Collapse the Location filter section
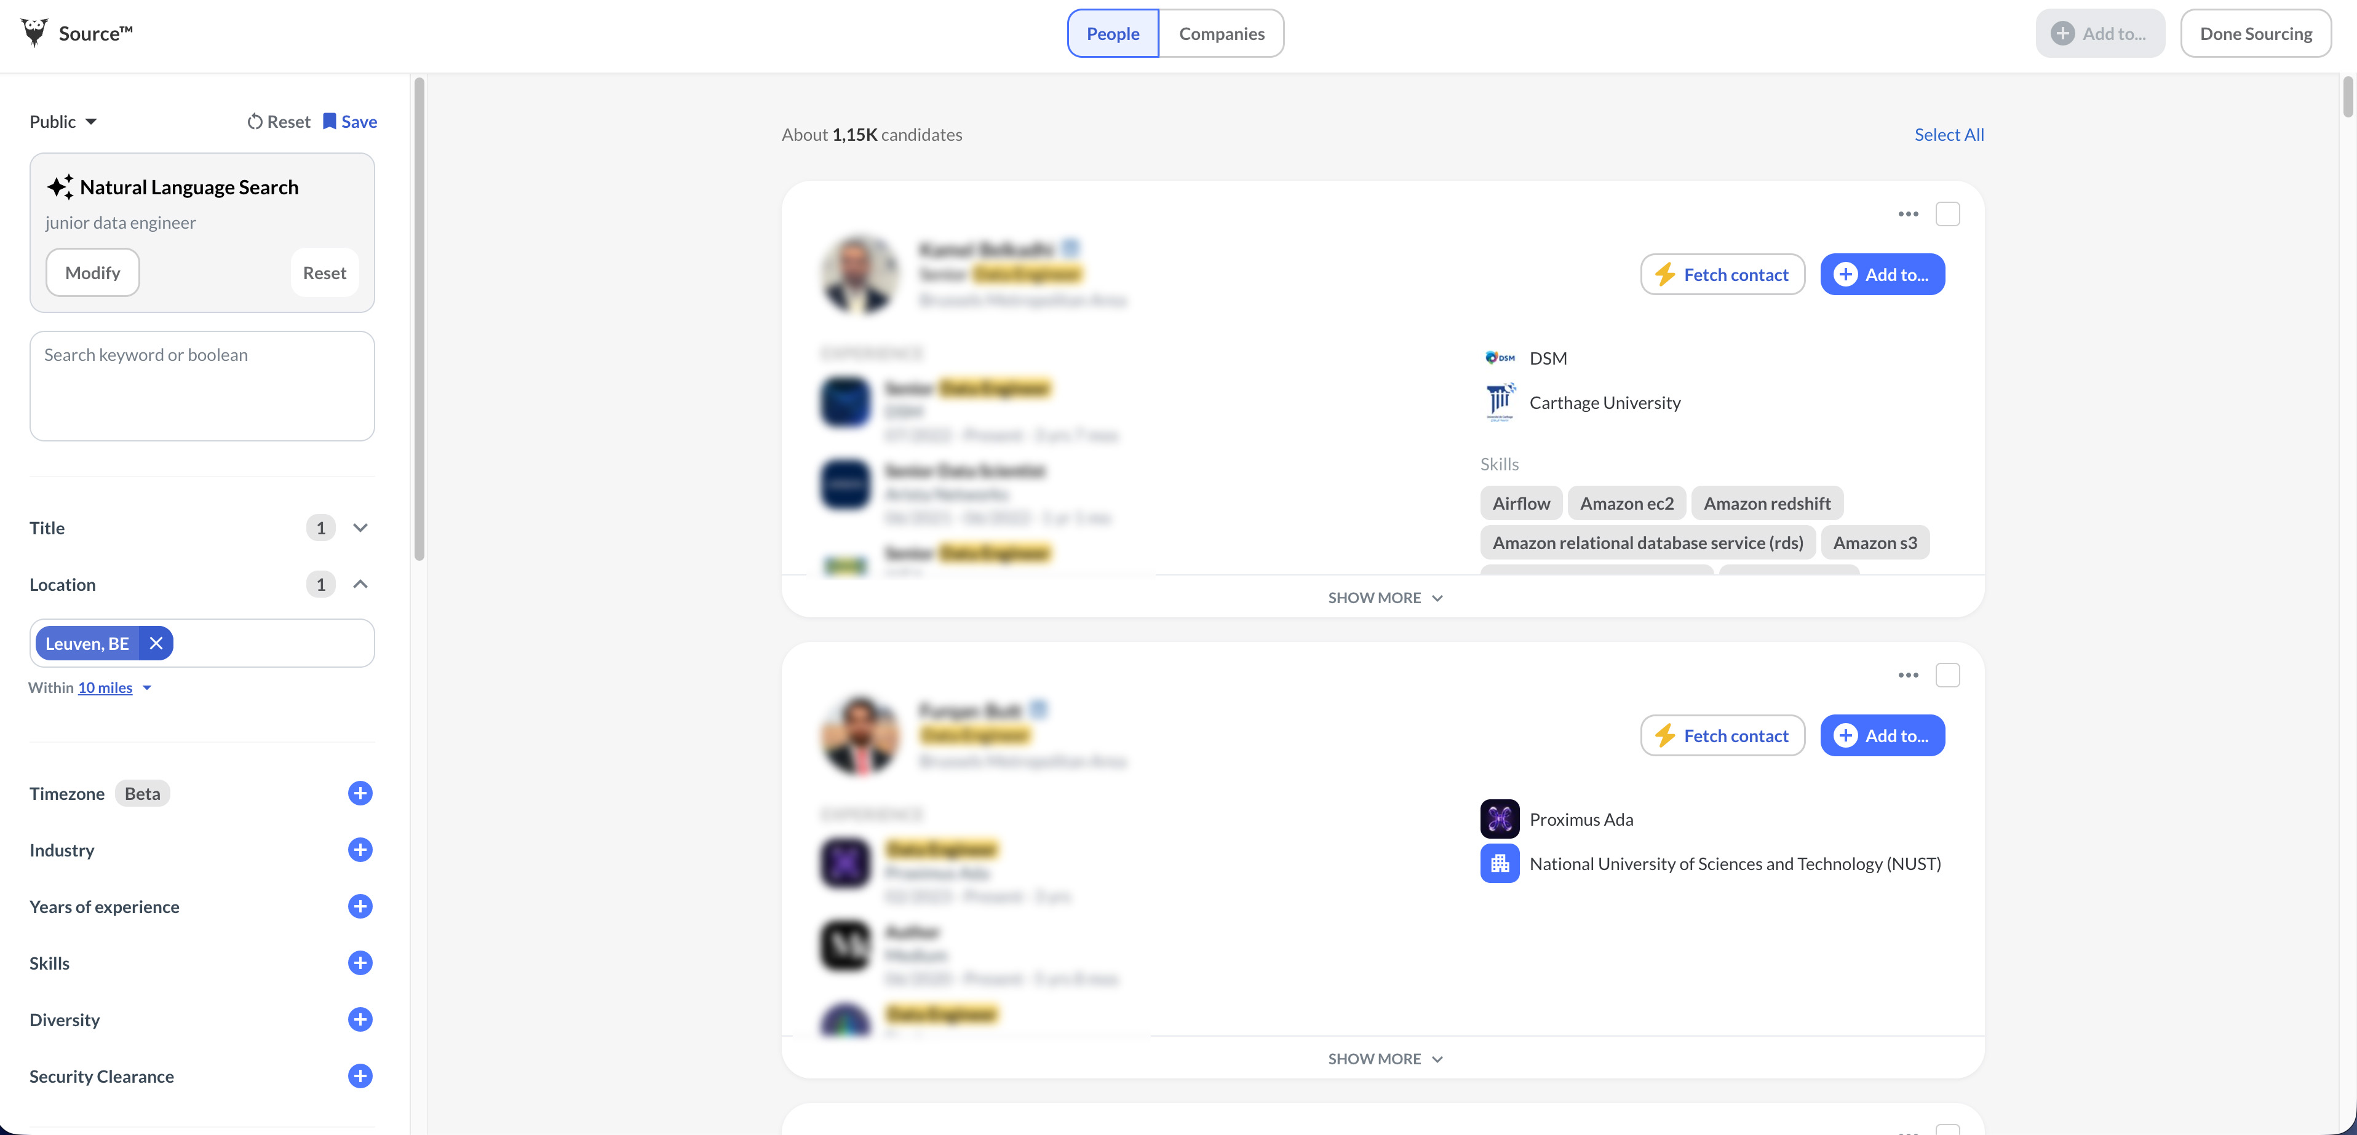This screenshot has width=2357, height=1135. click(360, 585)
